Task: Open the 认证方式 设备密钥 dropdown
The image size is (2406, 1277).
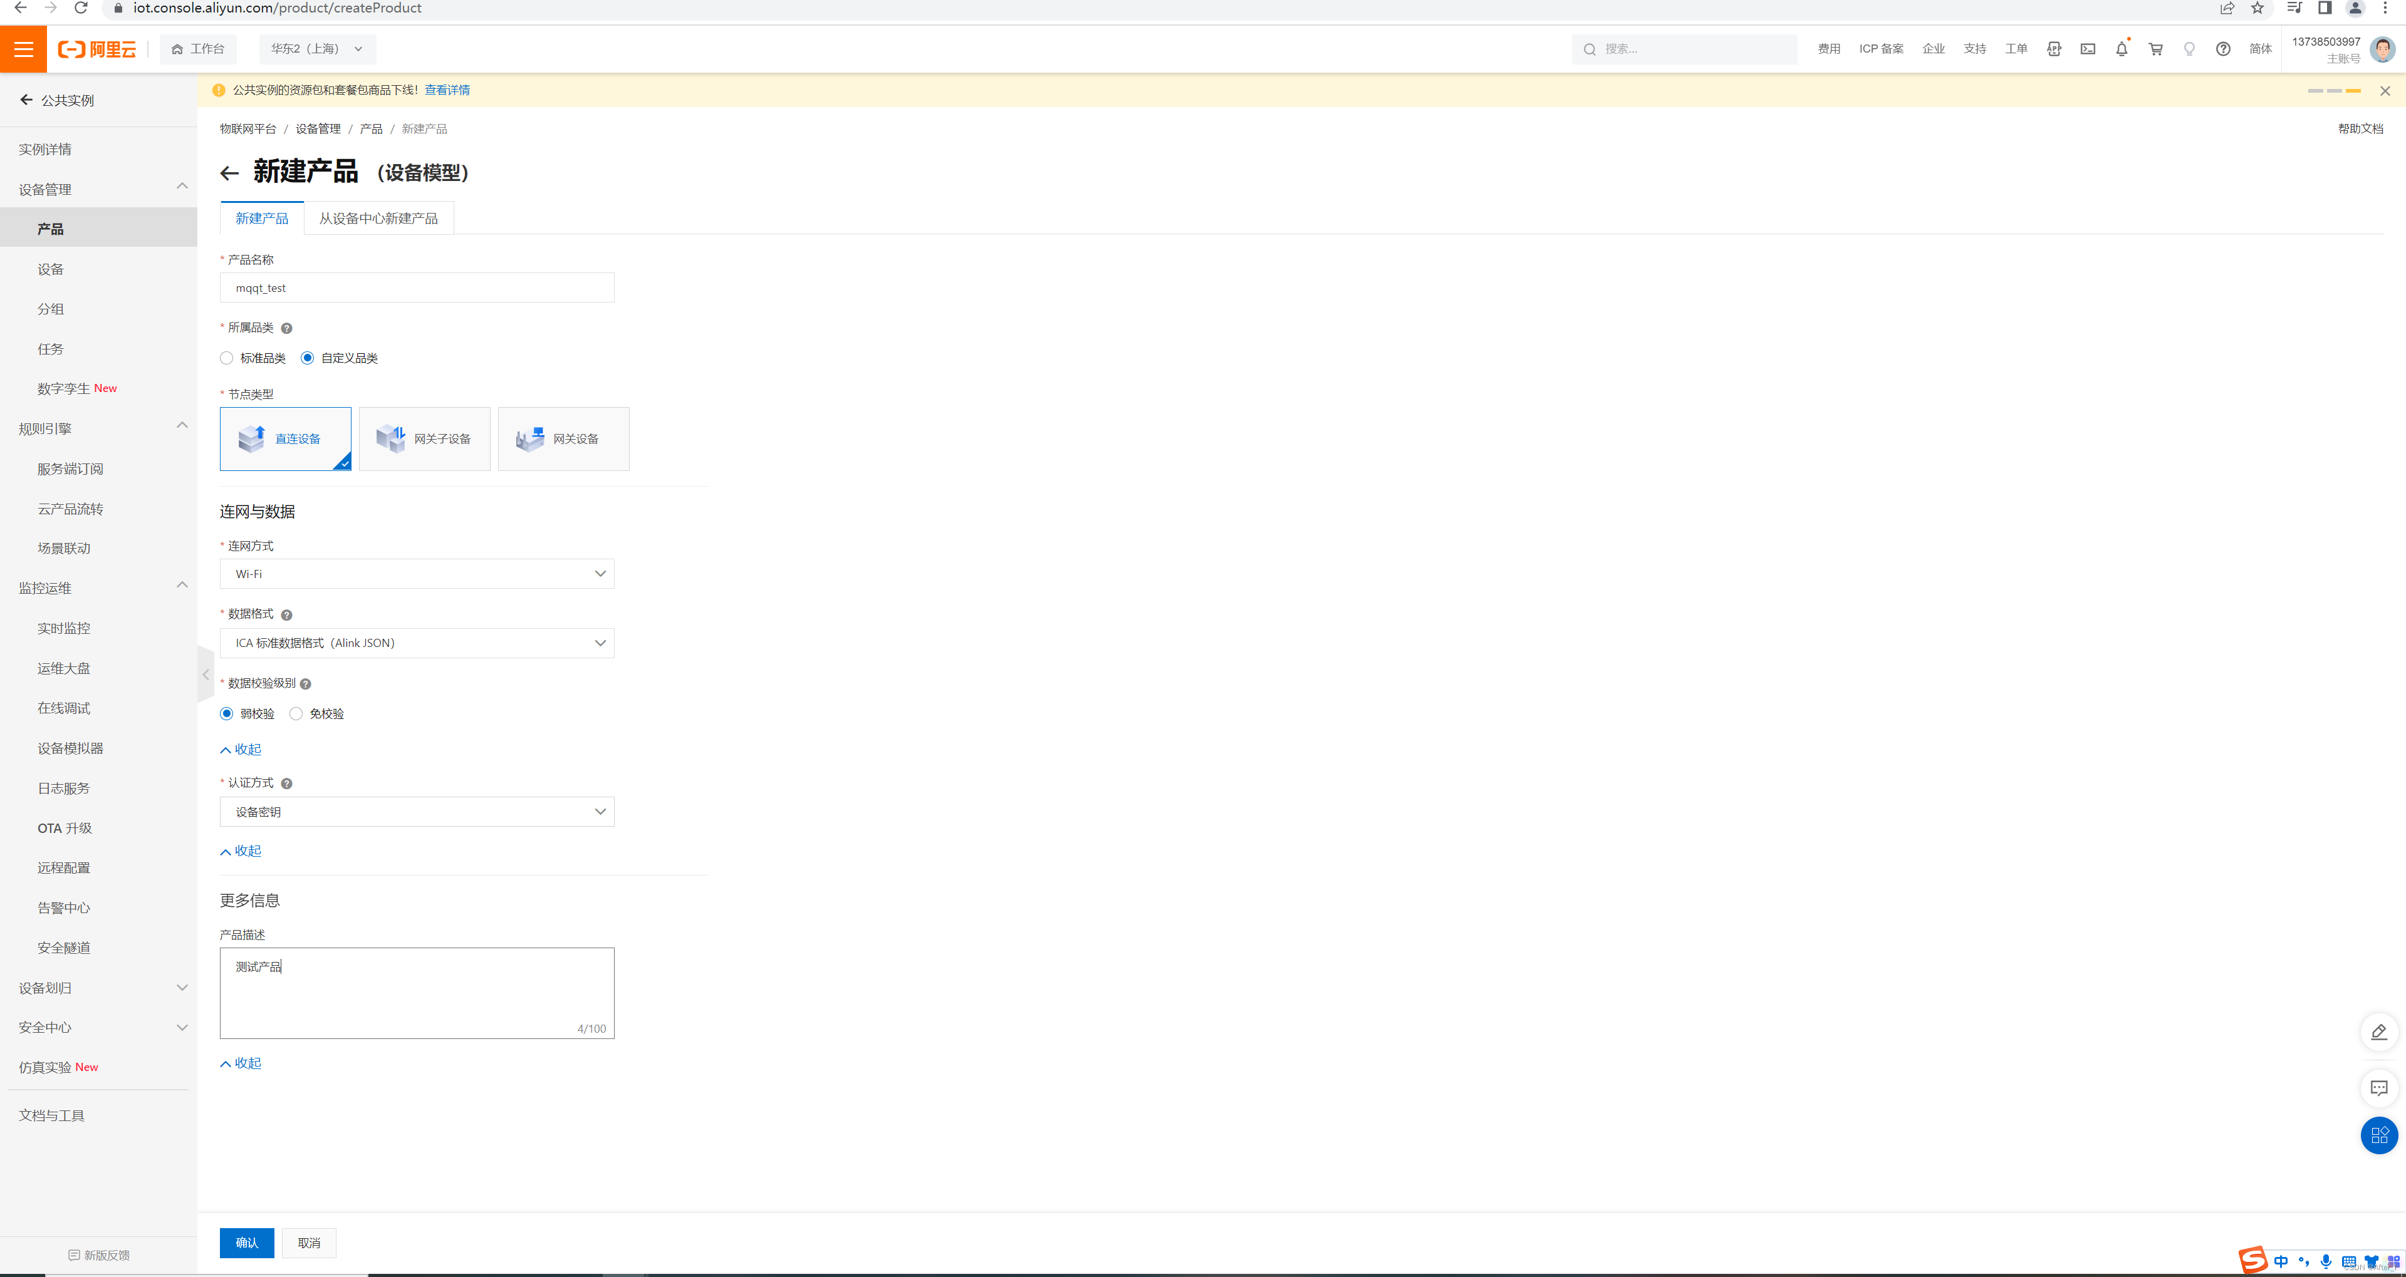Action: (417, 812)
